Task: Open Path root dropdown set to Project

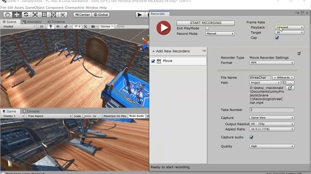Action: (265, 83)
